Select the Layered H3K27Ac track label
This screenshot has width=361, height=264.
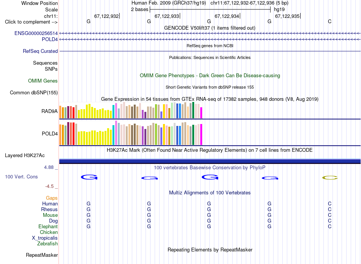coord(25,156)
